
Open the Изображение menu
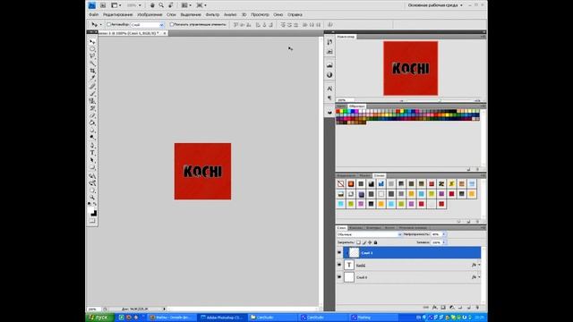(150, 14)
